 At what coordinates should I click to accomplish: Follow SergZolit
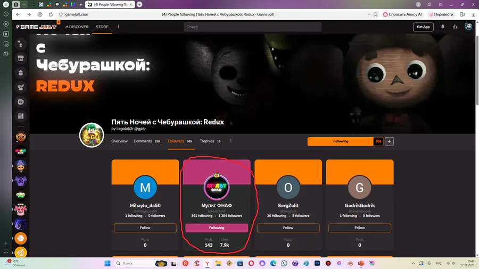(288, 228)
